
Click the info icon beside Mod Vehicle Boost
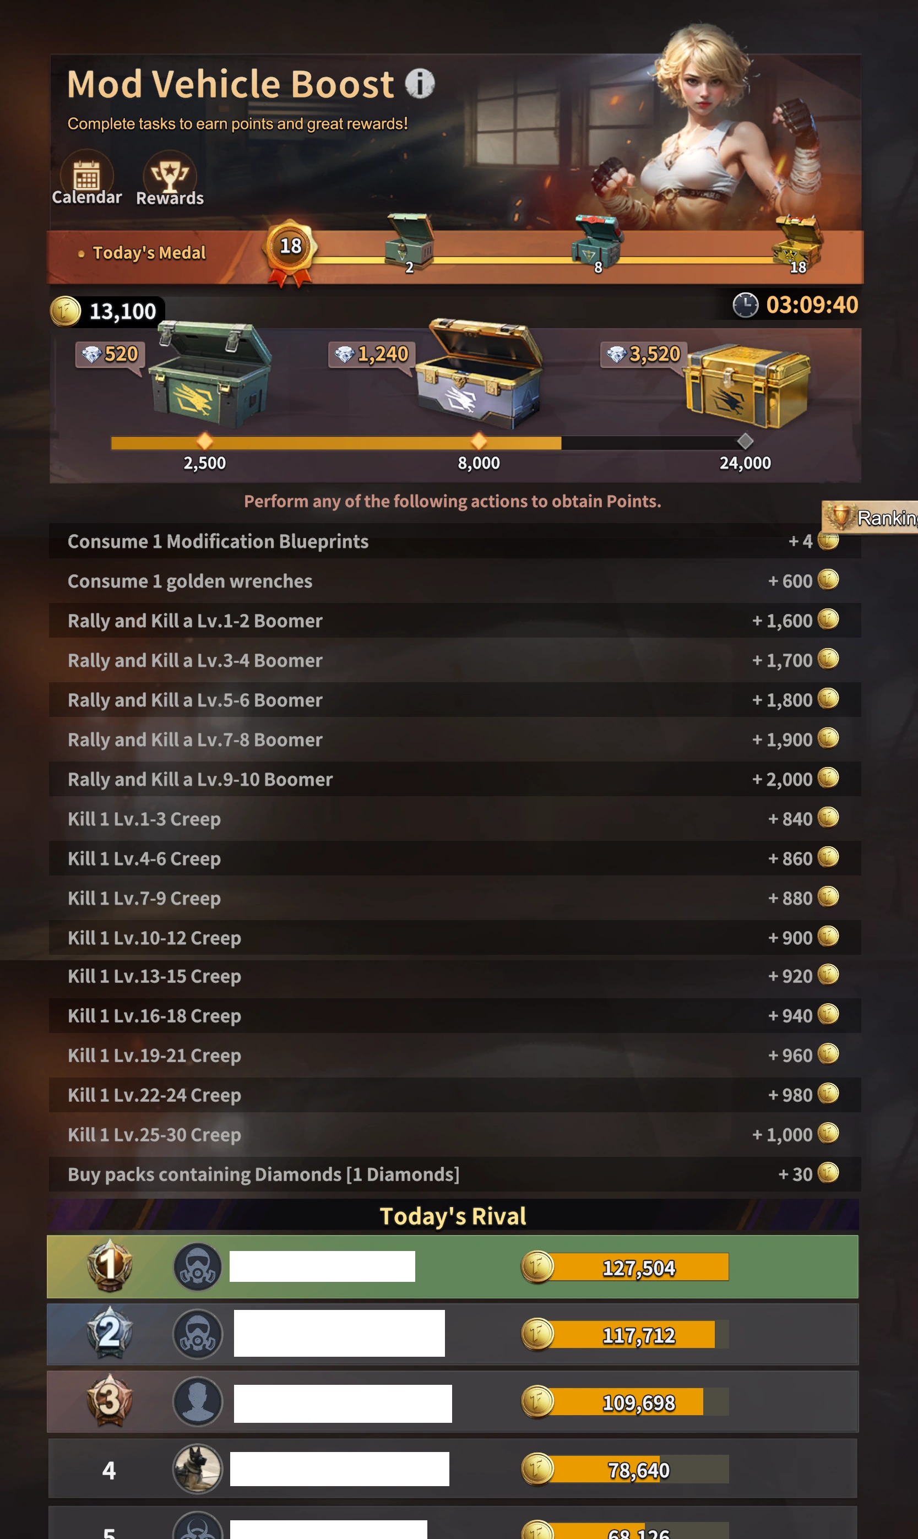420,84
